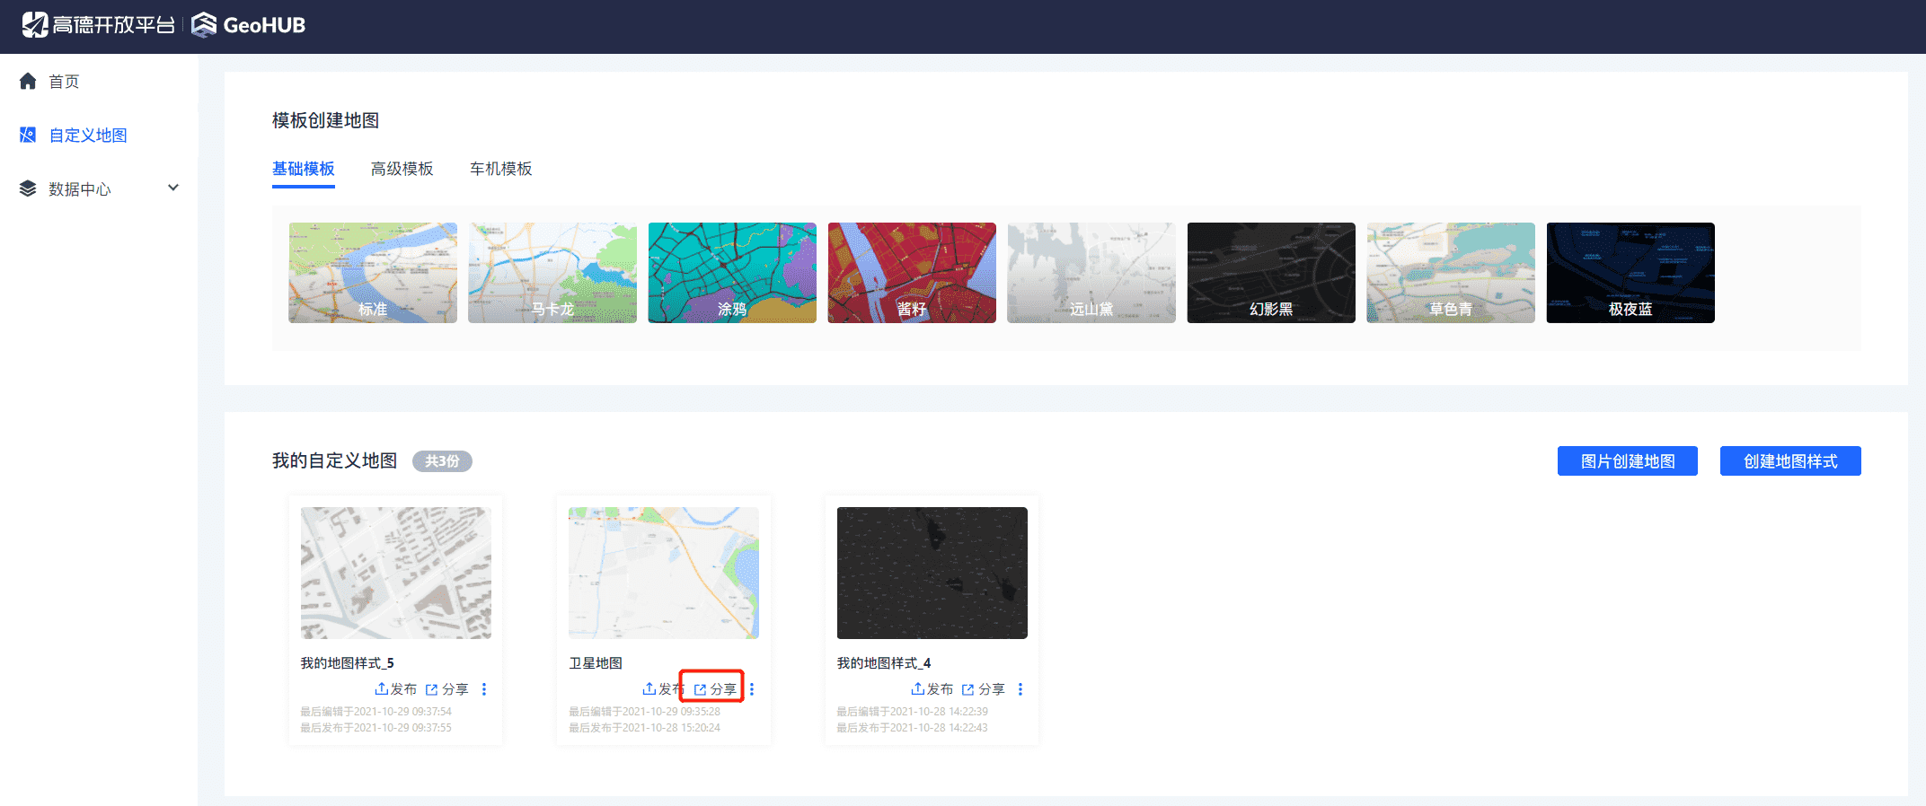
Task: Select the 马卡龙 template thumbnail
Action: tap(552, 273)
